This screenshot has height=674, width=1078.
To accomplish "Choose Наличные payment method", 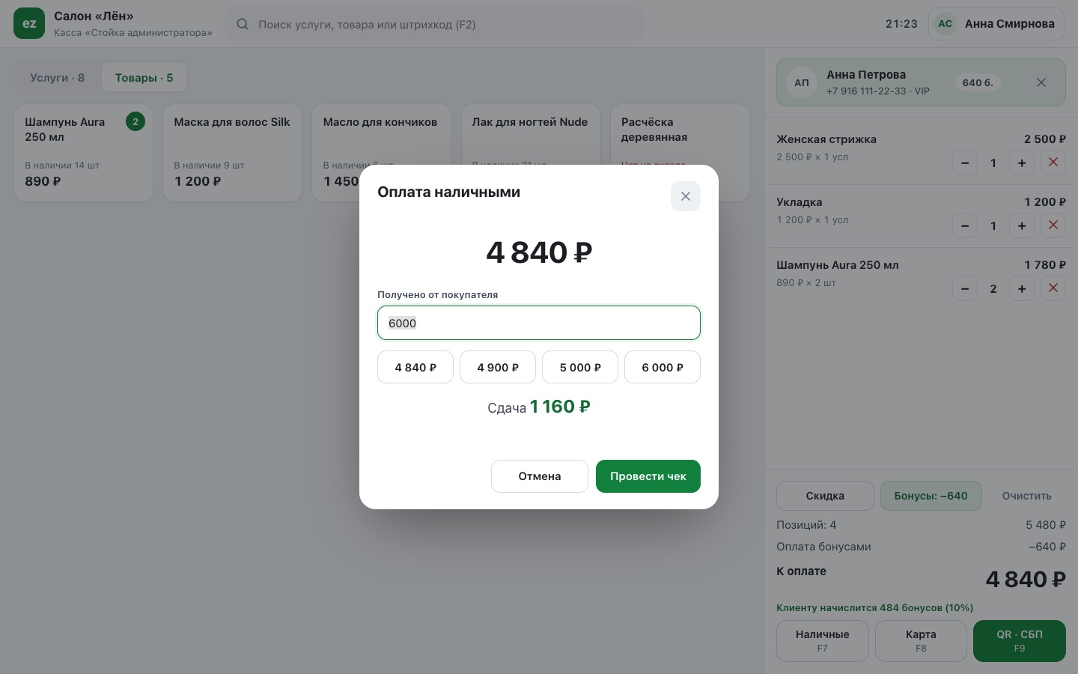I will click(x=823, y=641).
